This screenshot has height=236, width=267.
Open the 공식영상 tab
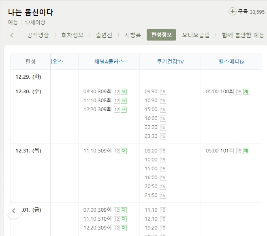[38, 35]
